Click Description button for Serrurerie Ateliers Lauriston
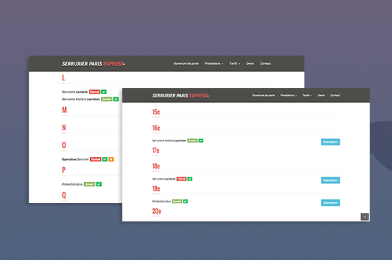392x260 pixels. pyautogui.click(x=330, y=142)
